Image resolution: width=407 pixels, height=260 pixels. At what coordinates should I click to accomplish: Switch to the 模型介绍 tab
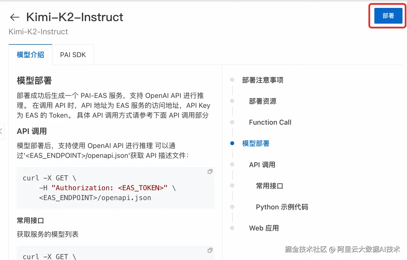point(30,55)
